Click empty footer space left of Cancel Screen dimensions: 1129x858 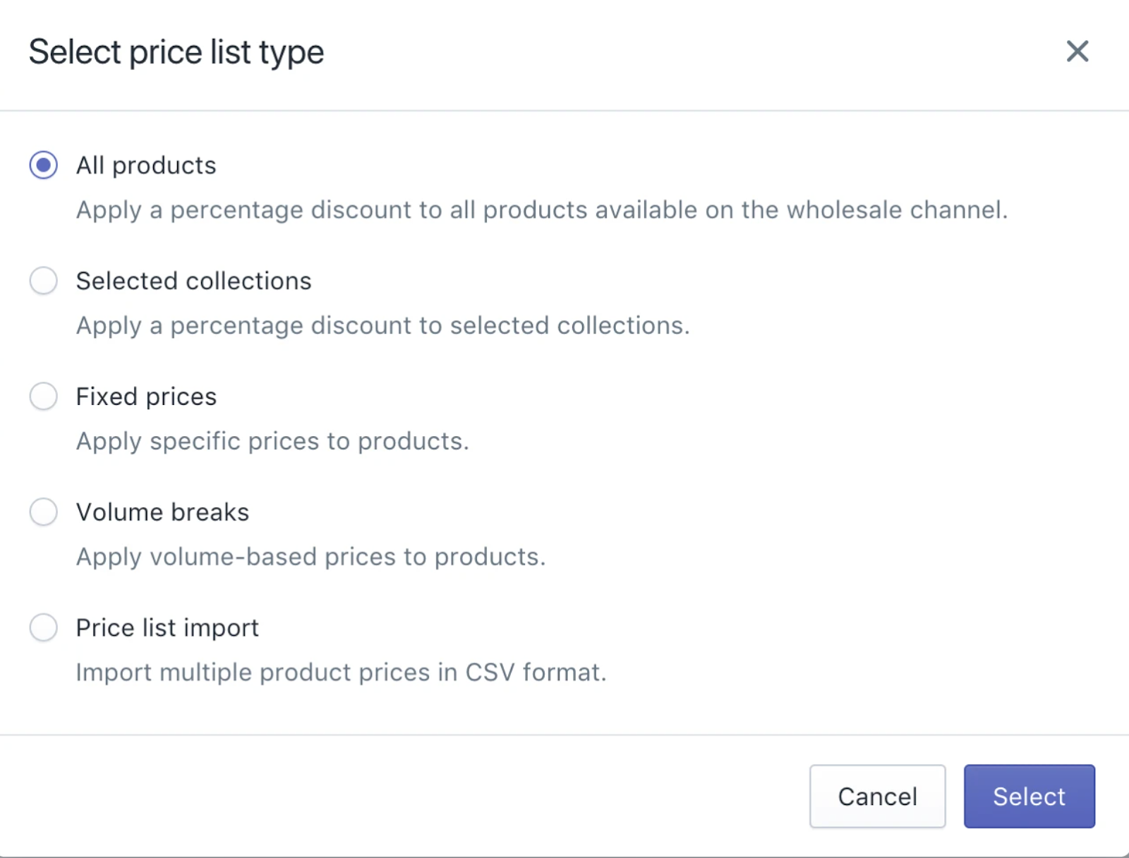click(x=423, y=796)
